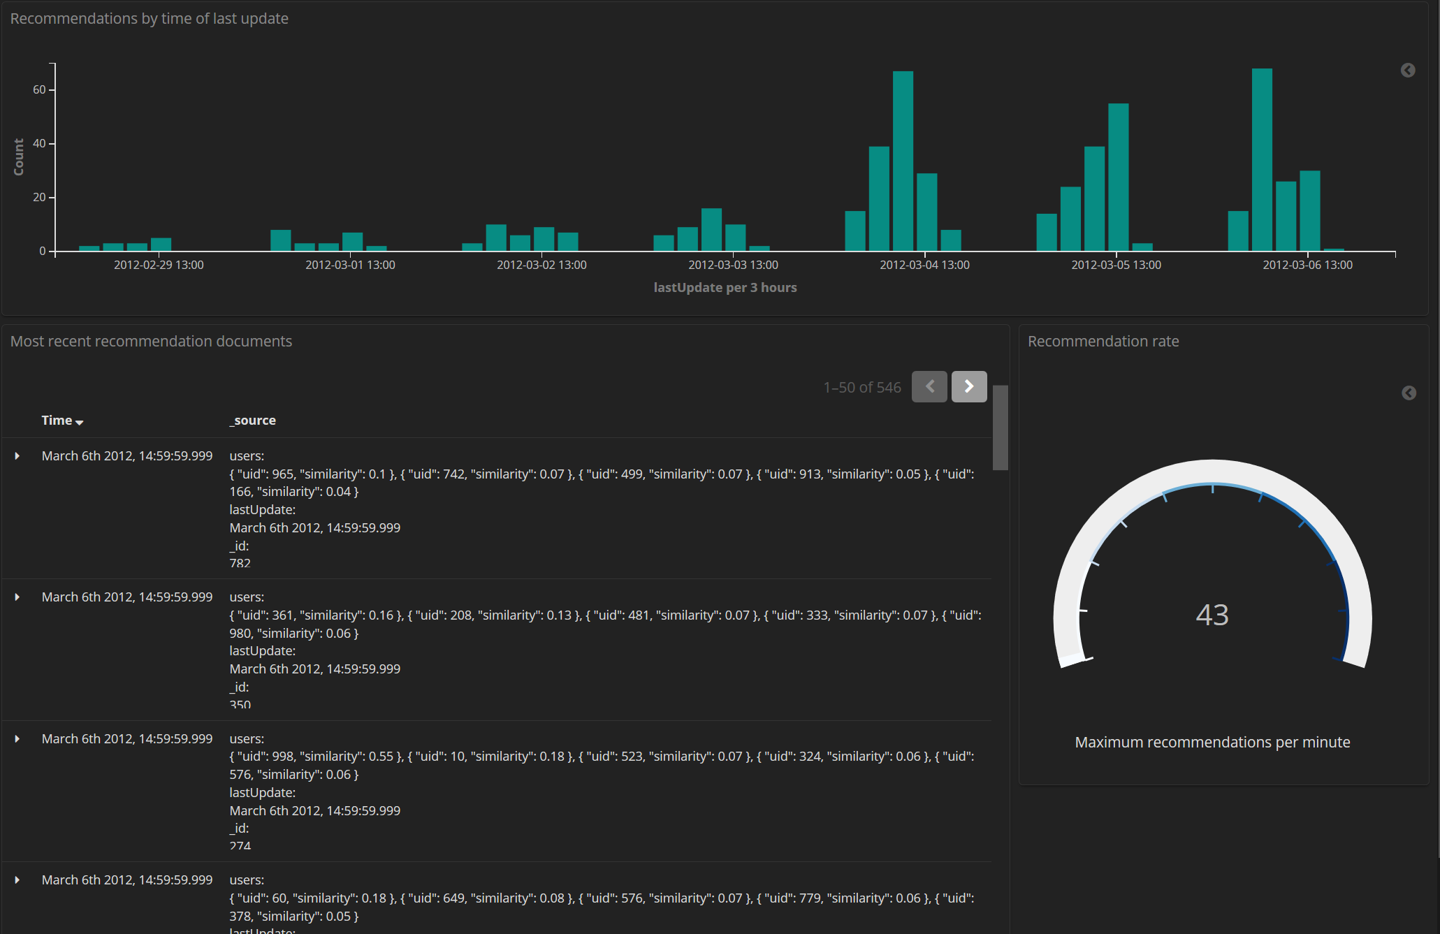Sort documents by Time column
Viewport: 1440px width, 934px height.
pyautogui.click(x=62, y=421)
